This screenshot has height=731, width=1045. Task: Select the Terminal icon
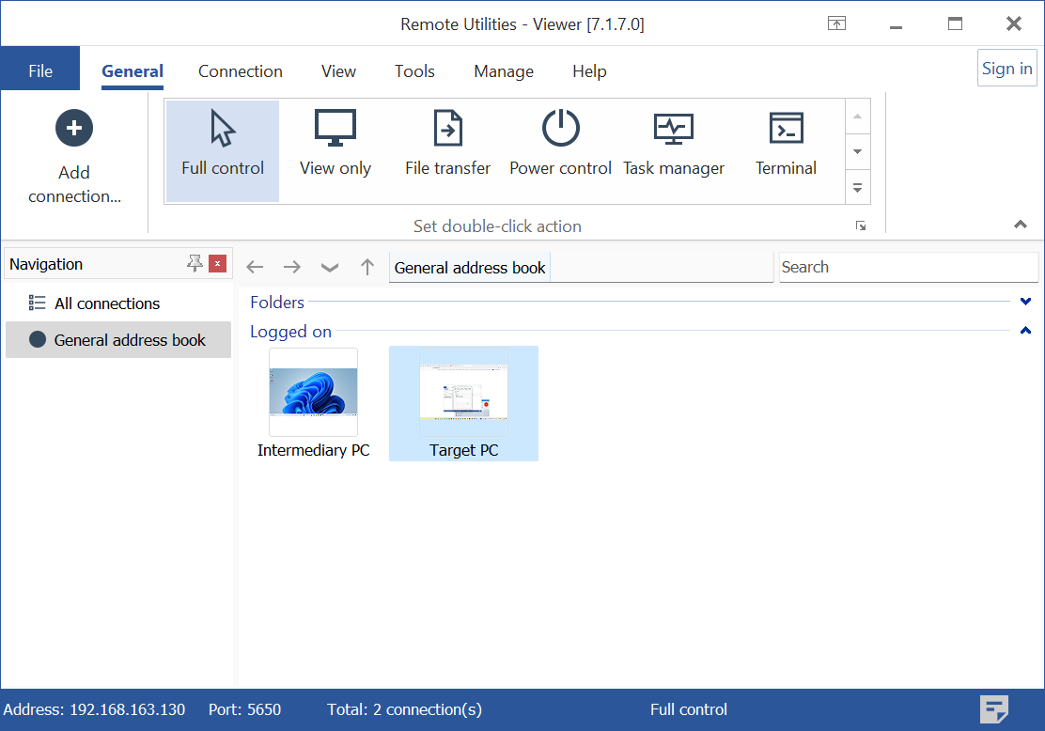coord(787,129)
